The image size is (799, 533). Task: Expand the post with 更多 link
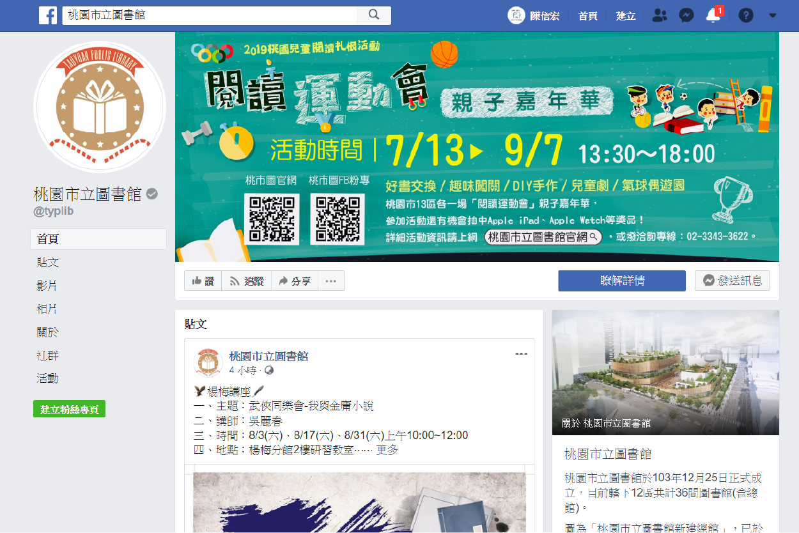tap(387, 450)
